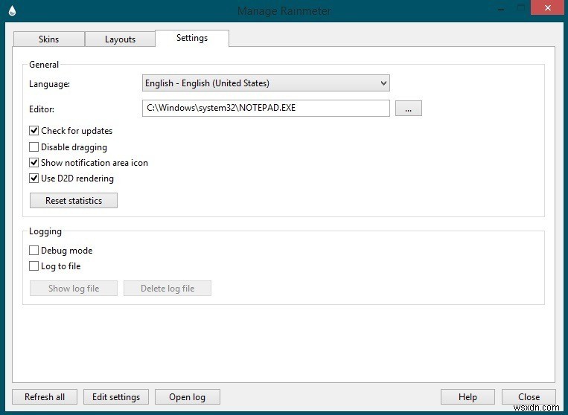Check the Log to file option

coord(34,266)
